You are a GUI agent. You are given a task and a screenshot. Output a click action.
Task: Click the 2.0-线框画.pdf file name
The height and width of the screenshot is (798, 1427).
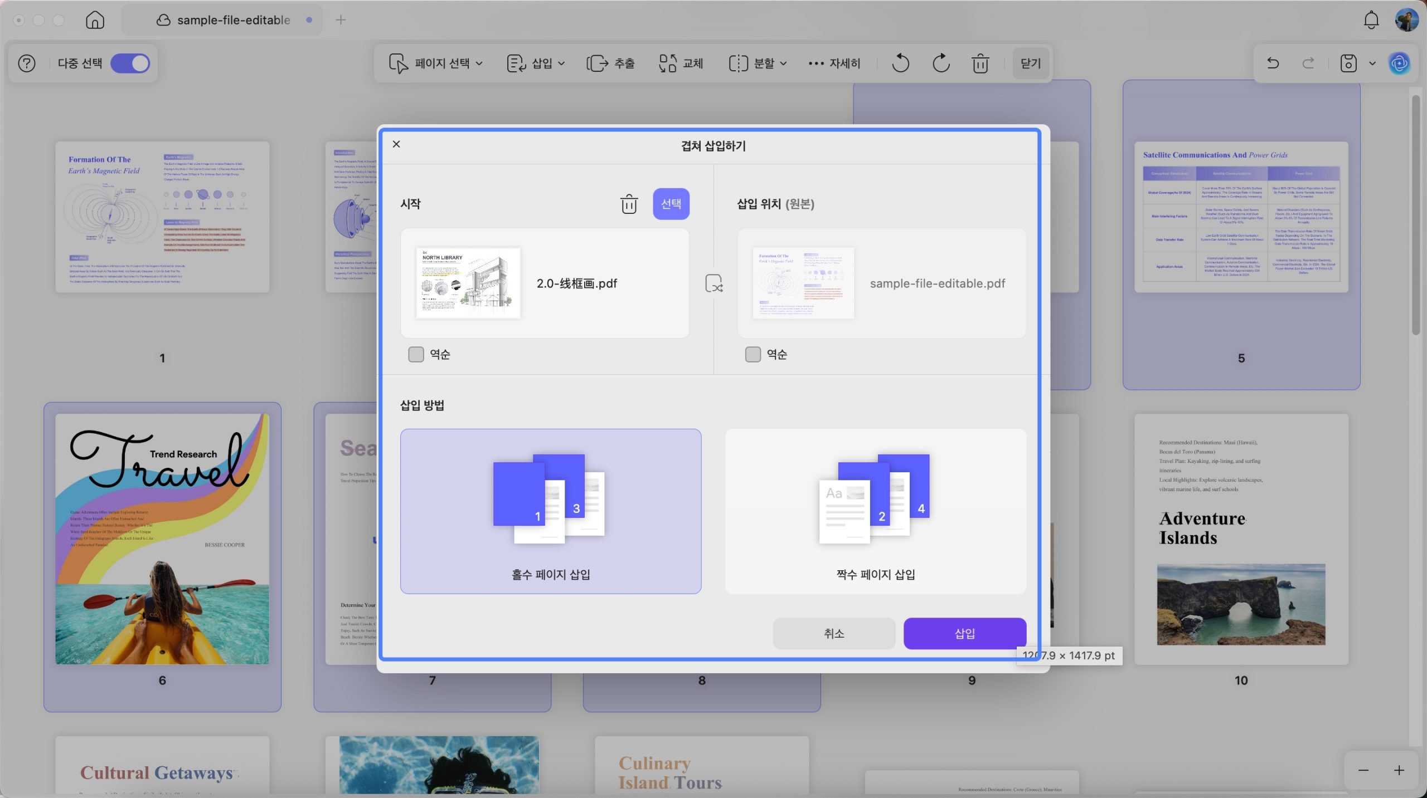pos(577,283)
